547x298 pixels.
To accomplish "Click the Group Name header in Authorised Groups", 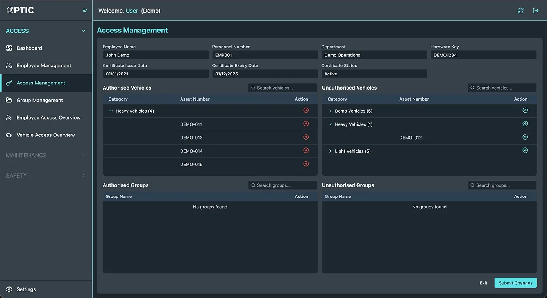I will (x=118, y=196).
